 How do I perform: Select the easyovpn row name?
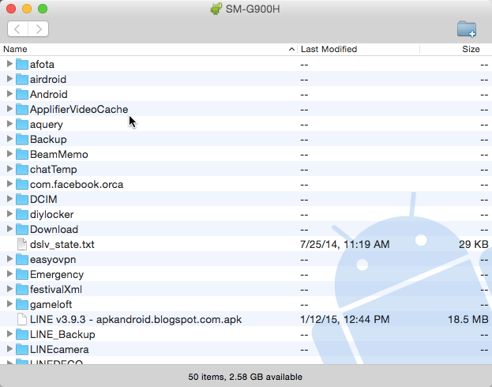pos(53,260)
